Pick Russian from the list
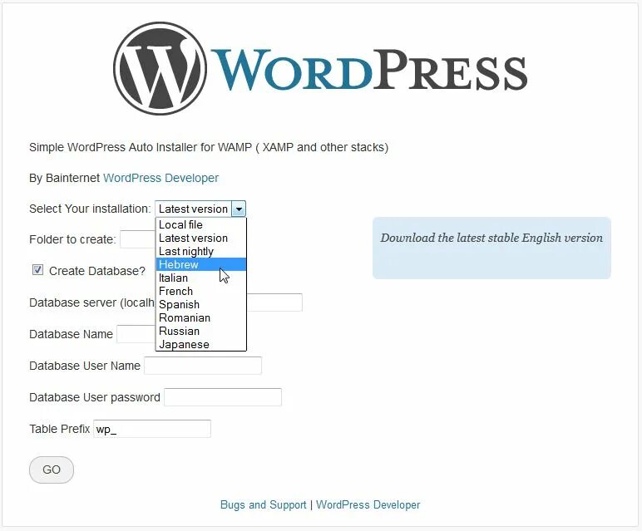 201,331
